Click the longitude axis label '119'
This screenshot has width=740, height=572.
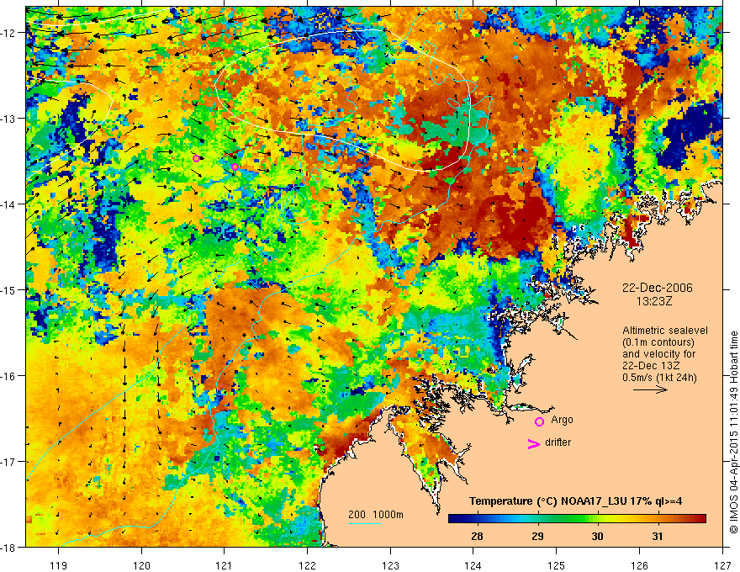click(x=59, y=566)
